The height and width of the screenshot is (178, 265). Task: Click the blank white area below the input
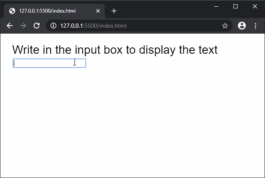click(126, 126)
